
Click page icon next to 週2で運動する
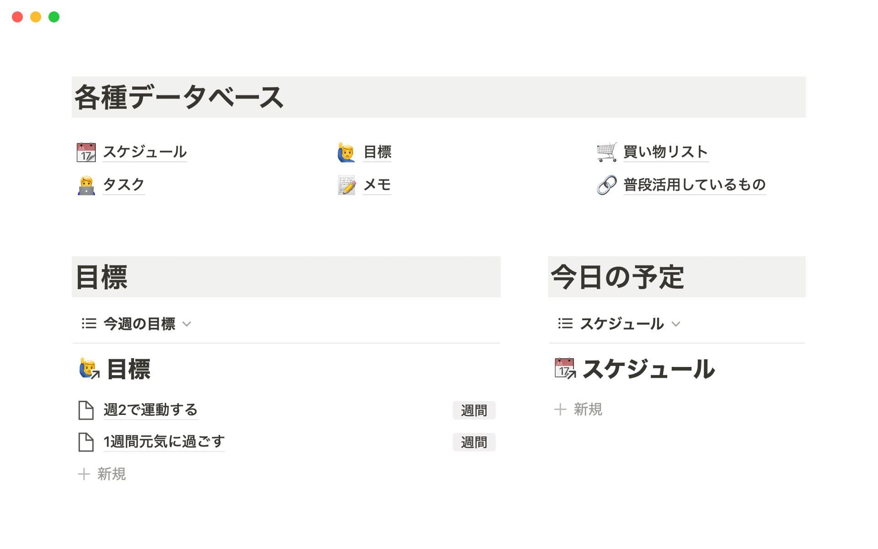tap(86, 410)
